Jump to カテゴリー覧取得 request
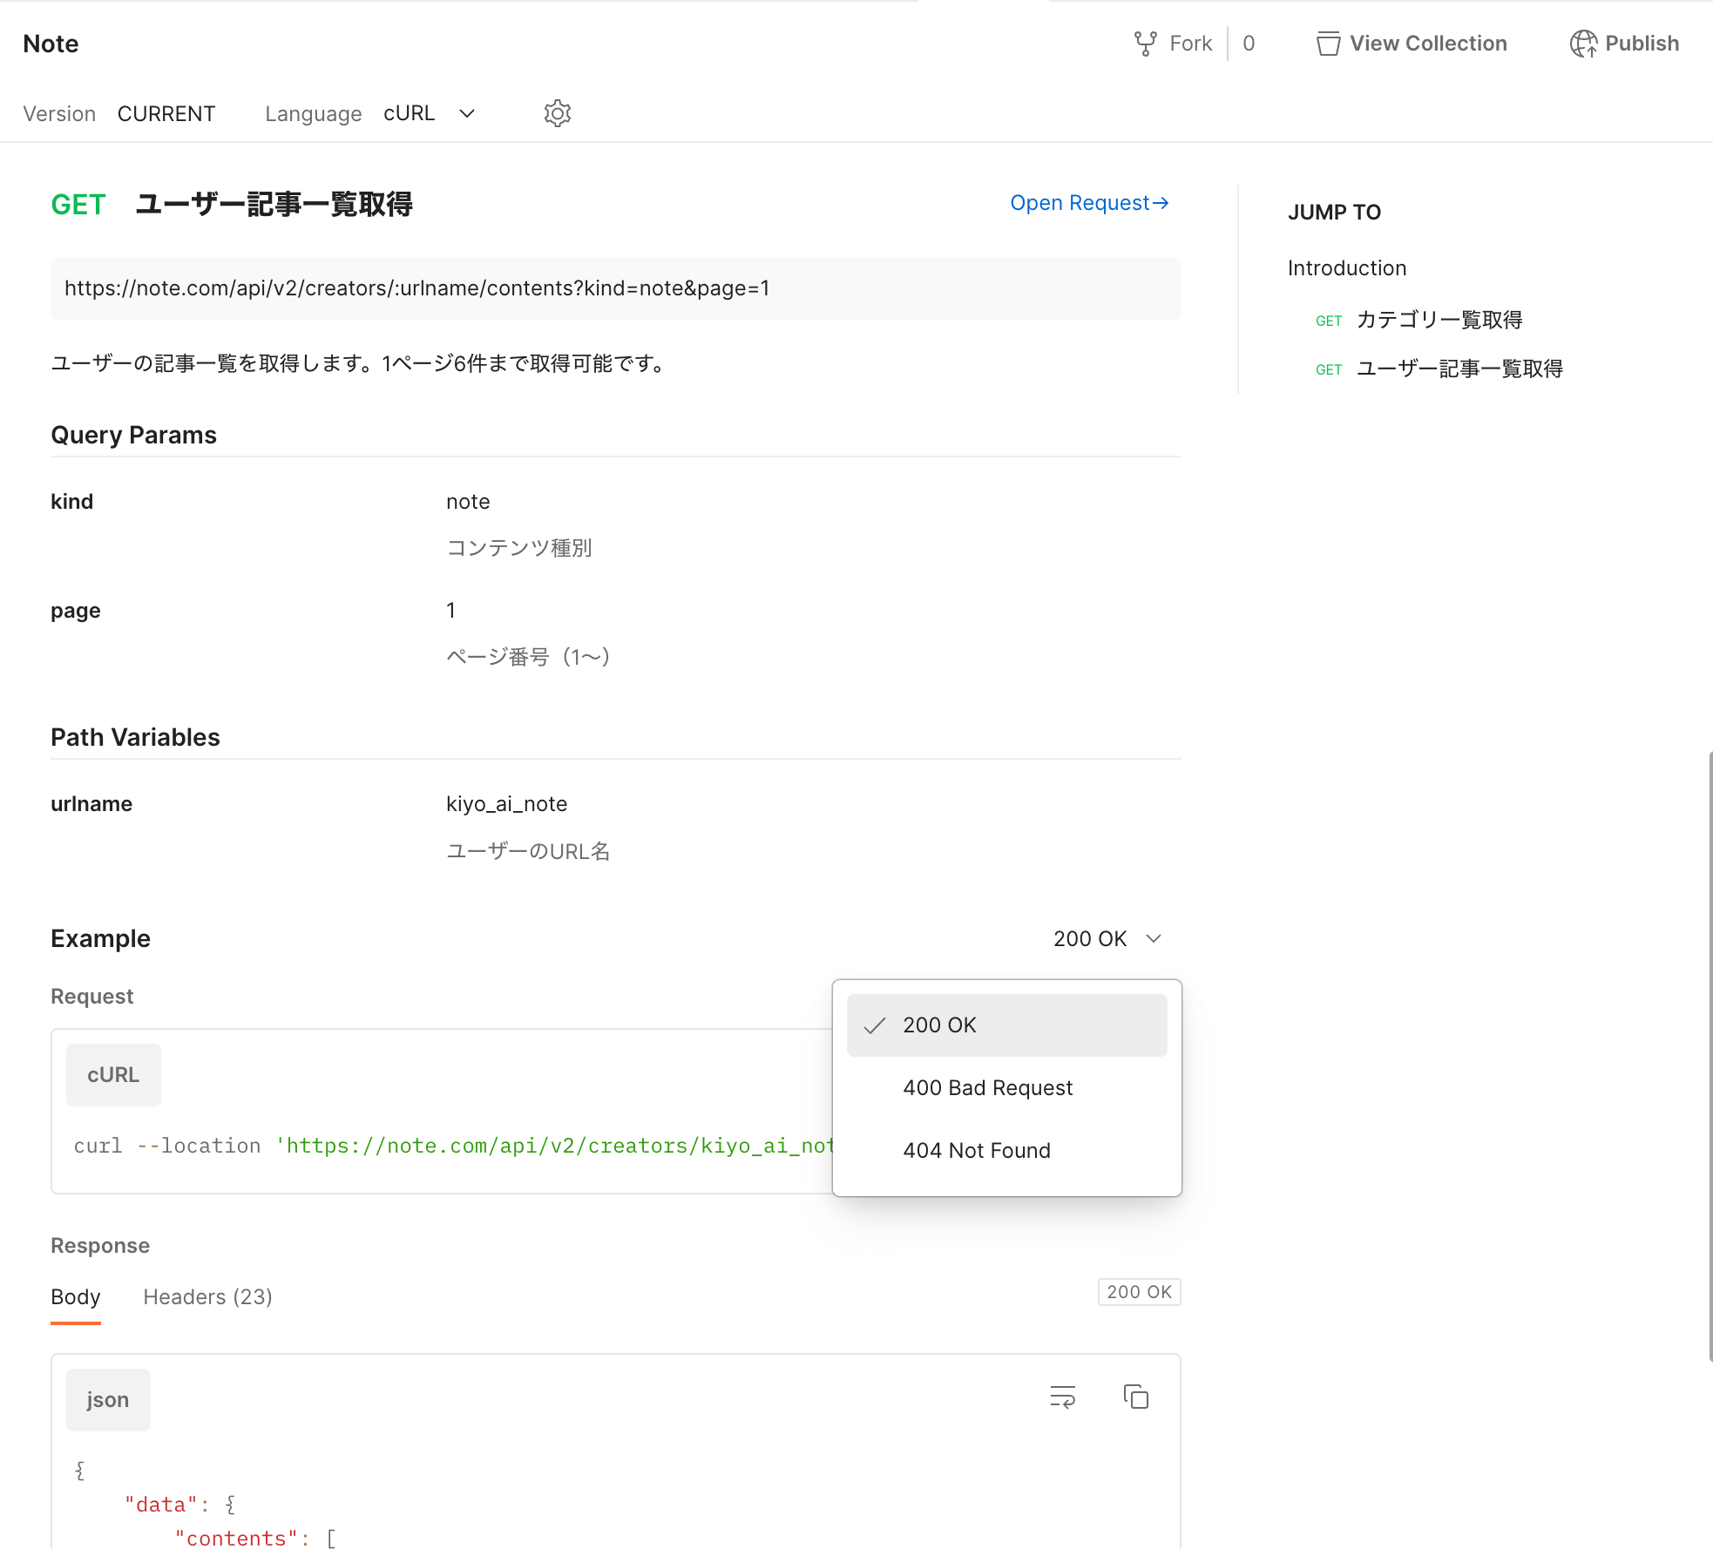 tap(1419, 320)
